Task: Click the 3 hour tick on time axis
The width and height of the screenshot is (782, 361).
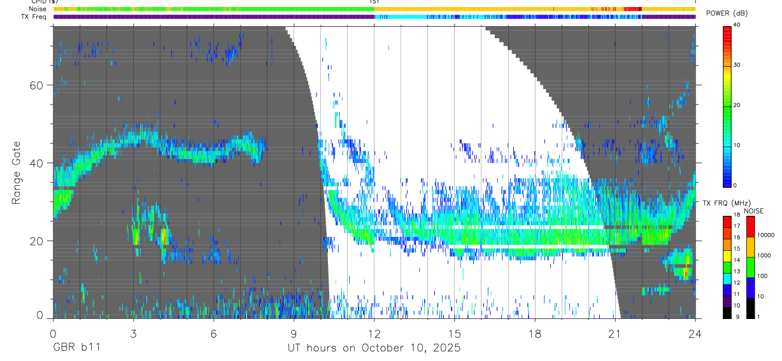Action: coord(133,332)
